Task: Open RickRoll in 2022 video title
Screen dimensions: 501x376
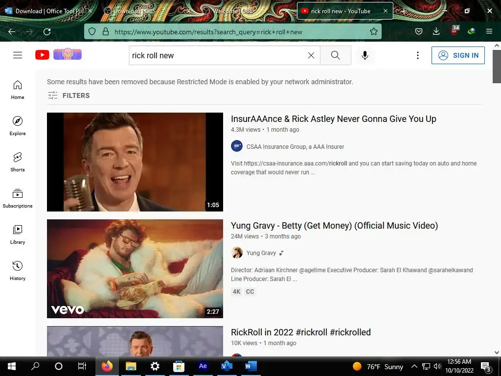Action: pyautogui.click(x=301, y=332)
